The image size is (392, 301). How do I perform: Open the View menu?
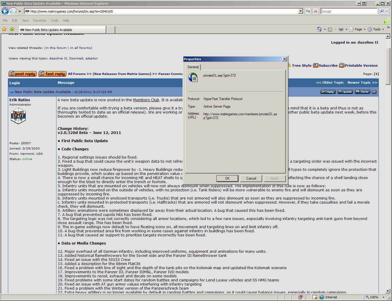pos(25,20)
